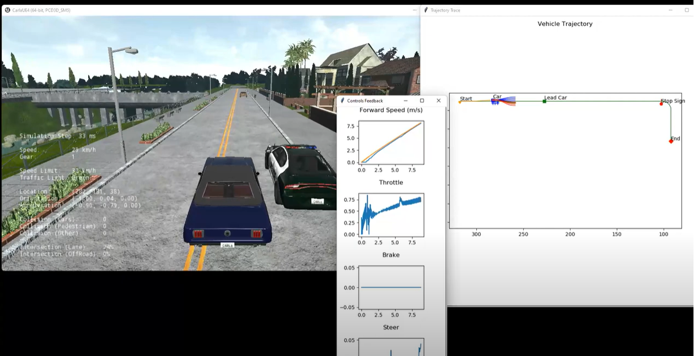Click inside the Forward Speed plot

click(x=391, y=143)
